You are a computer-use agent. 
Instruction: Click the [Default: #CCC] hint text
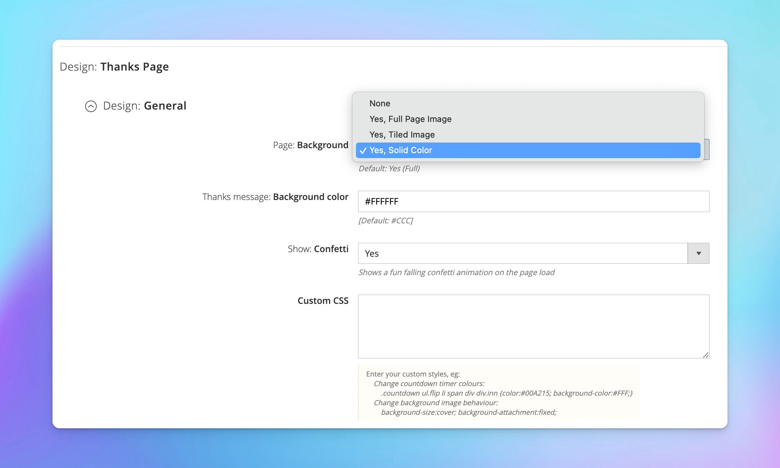(x=386, y=221)
